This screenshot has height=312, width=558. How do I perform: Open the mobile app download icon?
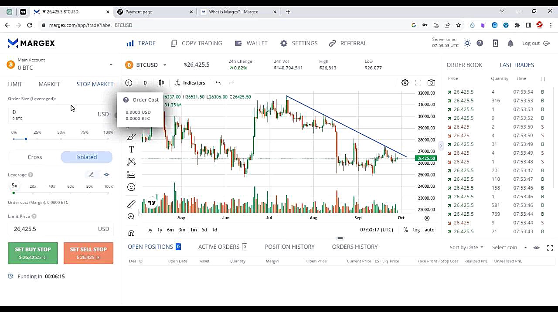coord(495,43)
